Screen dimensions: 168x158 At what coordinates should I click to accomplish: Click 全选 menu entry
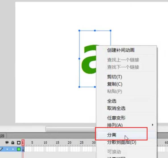(112, 101)
